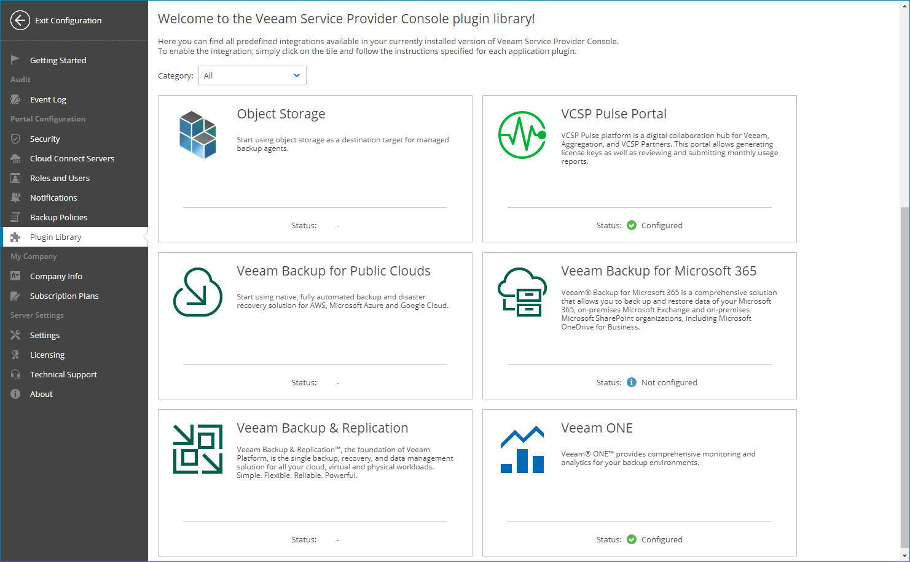Click the vertical scrollbar thumb
The width and height of the screenshot is (910, 562).
click(904, 376)
